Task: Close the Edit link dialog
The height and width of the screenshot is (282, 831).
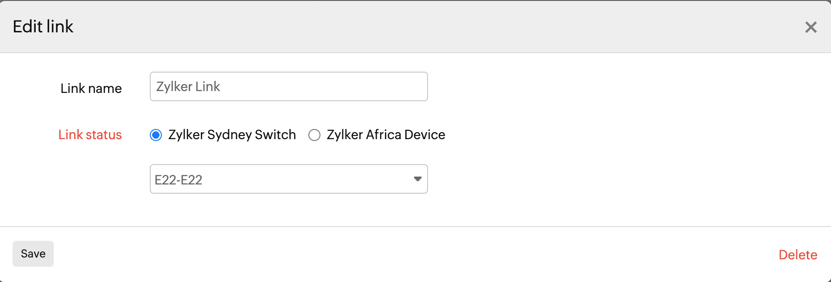Action: click(x=811, y=27)
